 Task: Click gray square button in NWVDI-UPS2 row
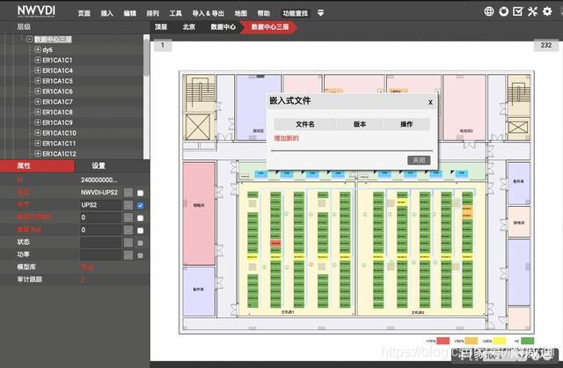click(128, 193)
